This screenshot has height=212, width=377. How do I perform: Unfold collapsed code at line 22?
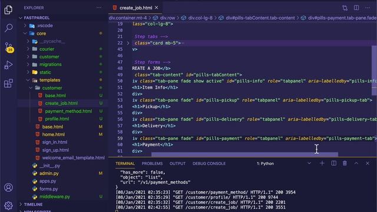click(128, 43)
